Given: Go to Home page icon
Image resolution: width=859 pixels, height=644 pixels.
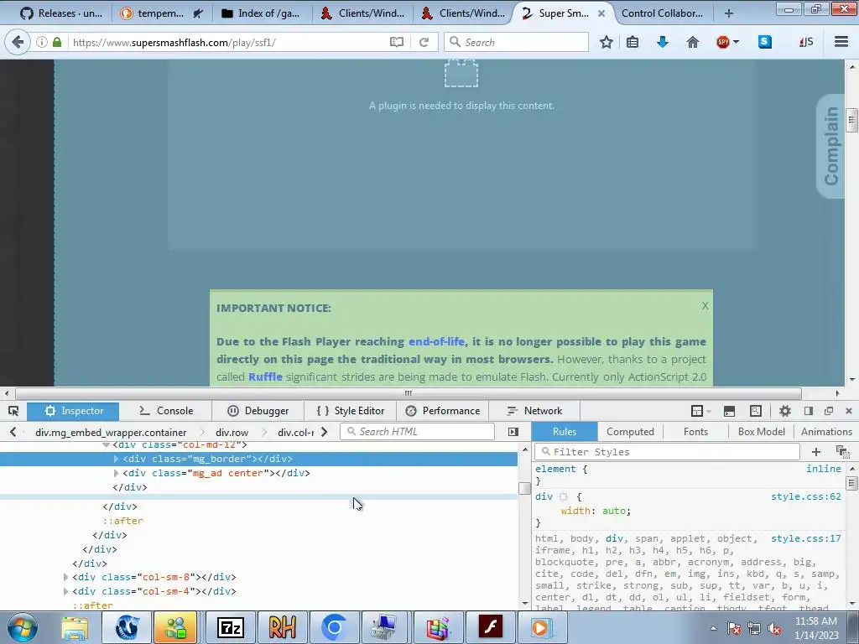Looking at the screenshot, I should pyautogui.click(x=692, y=42).
